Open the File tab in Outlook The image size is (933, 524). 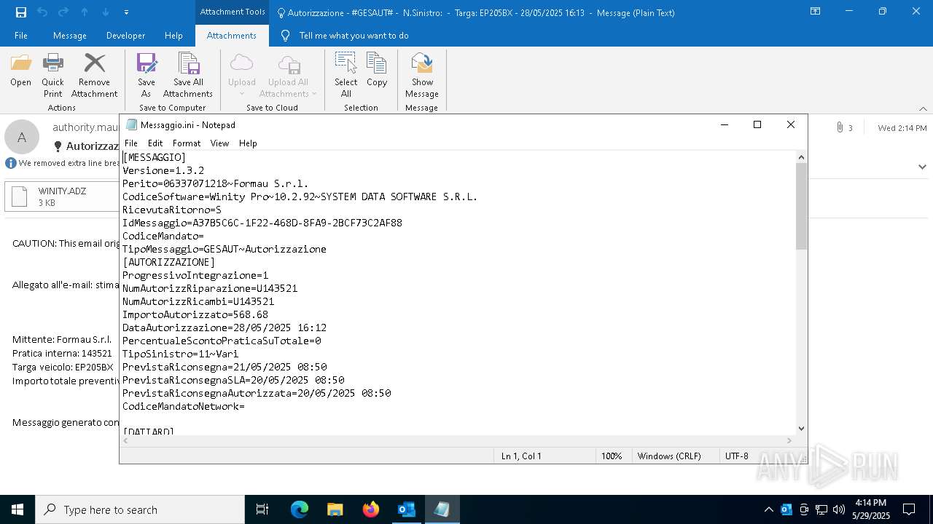[x=21, y=36]
